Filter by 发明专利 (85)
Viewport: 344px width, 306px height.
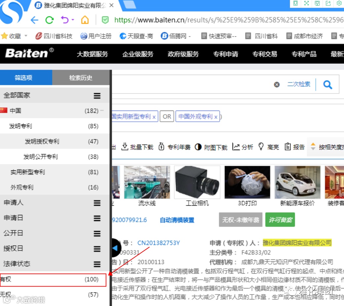[x=55, y=126]
